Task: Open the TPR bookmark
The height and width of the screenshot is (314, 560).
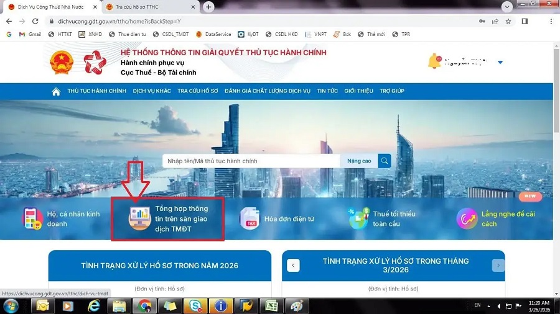Action: (401, 34)
